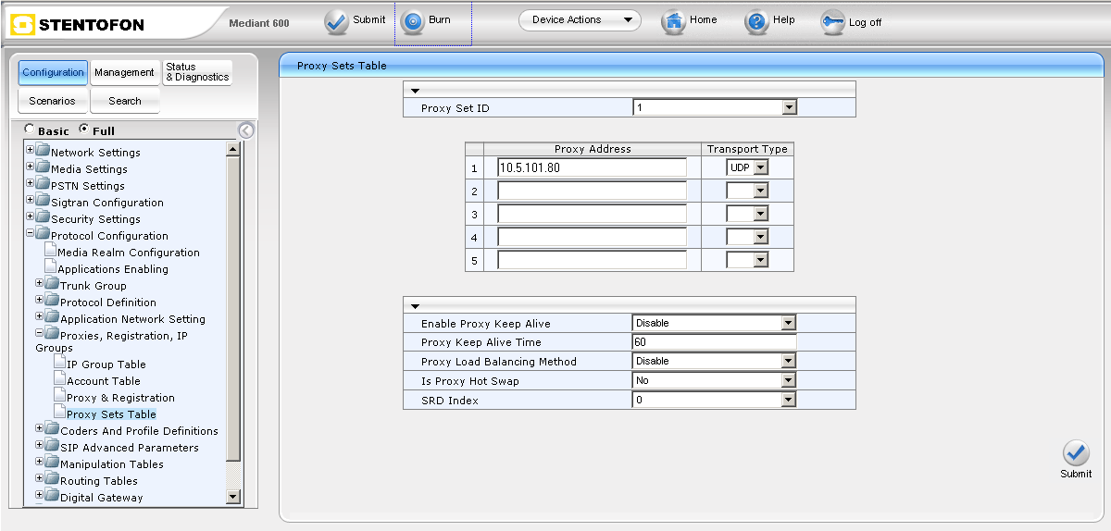
Task: Click the Media Realm Configuration page icon
Action: tap(50, 252)
